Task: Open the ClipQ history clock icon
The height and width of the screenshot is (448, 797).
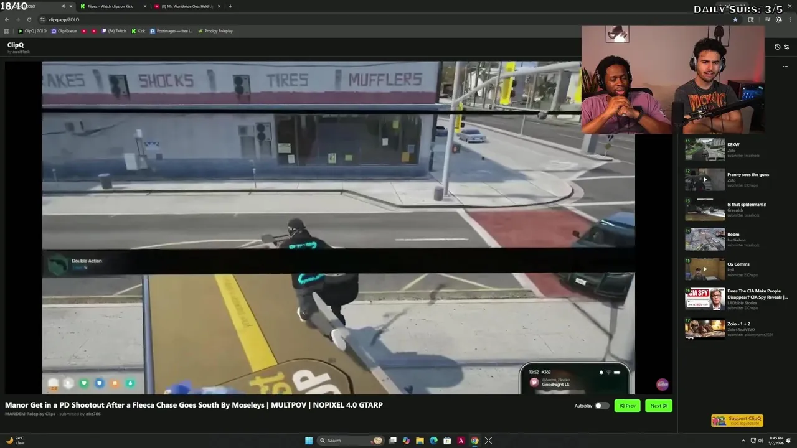Action: click(x=777, y=47)
